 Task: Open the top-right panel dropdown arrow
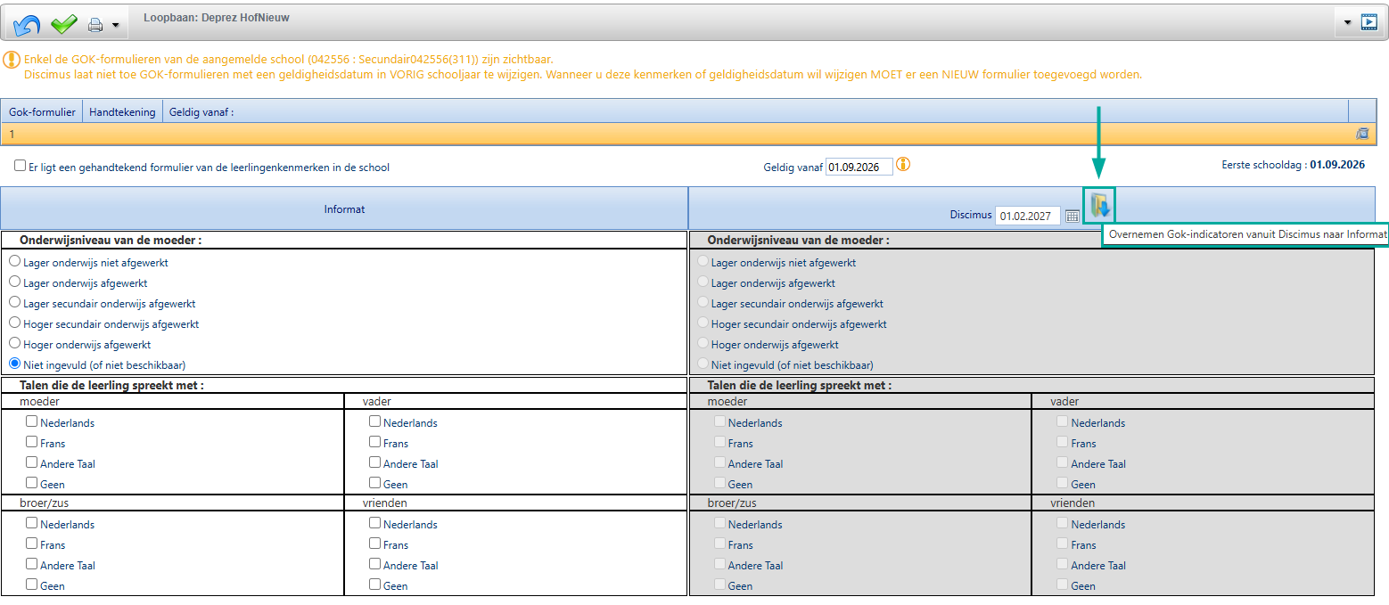(1349, 23)
